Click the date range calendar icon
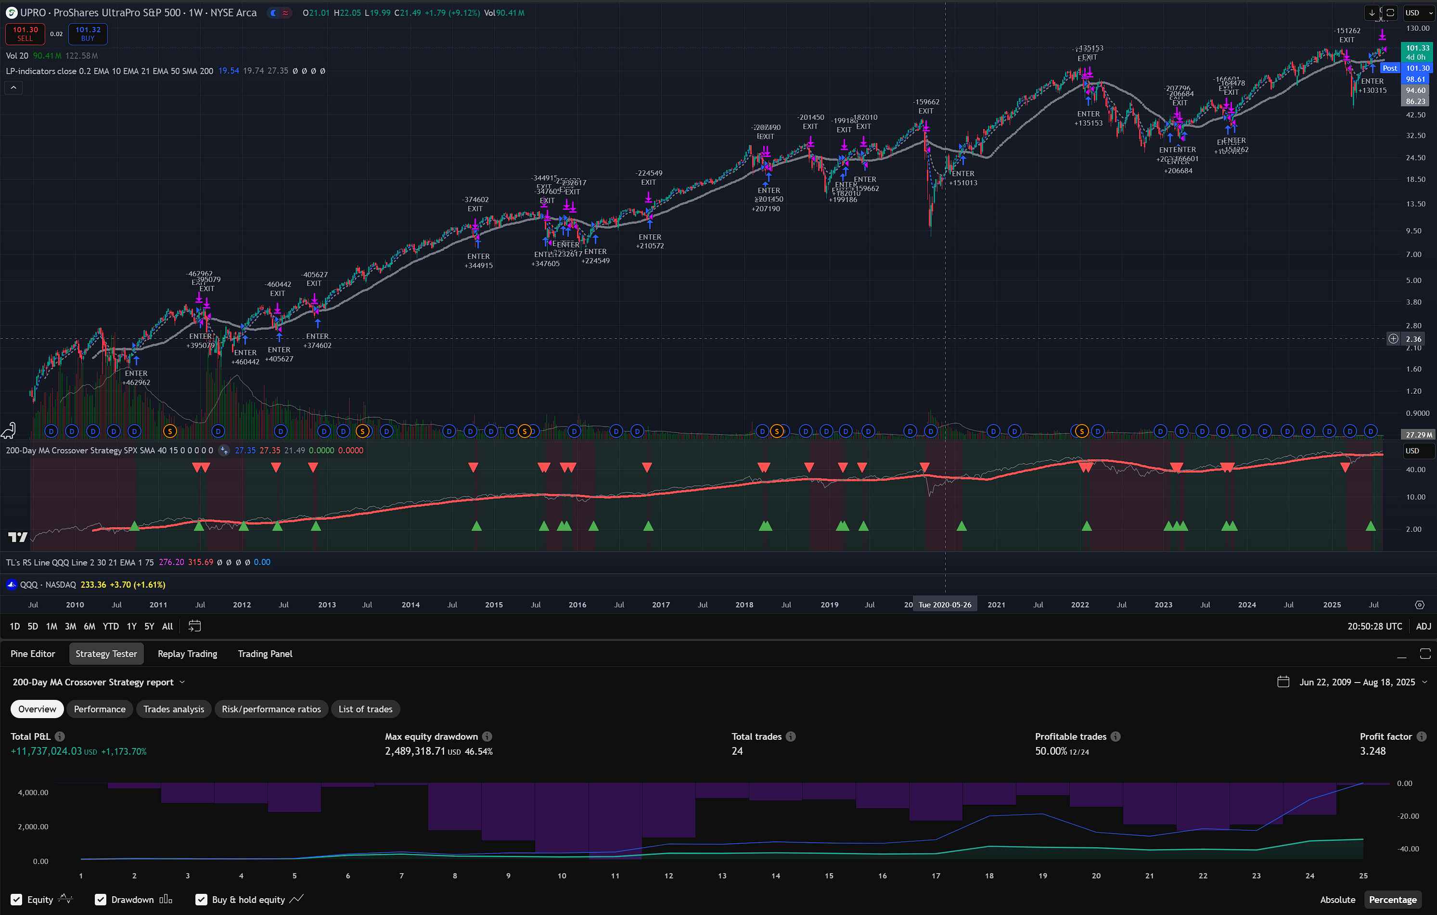The height and width of the screenshot is (915, 1437). click(x=1283, y=682)
